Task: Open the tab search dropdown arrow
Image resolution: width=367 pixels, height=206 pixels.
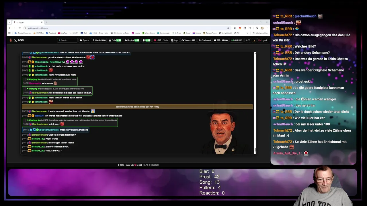Action: tap(9, 22)
